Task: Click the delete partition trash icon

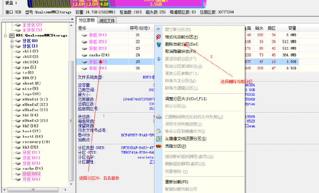Action: point(159,44)
